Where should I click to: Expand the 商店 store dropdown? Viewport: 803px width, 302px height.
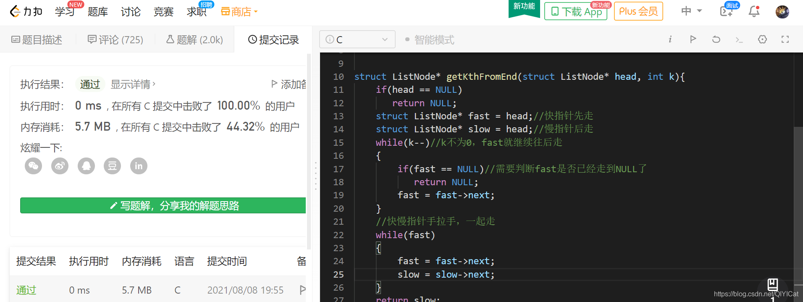[x=239, y=12]
